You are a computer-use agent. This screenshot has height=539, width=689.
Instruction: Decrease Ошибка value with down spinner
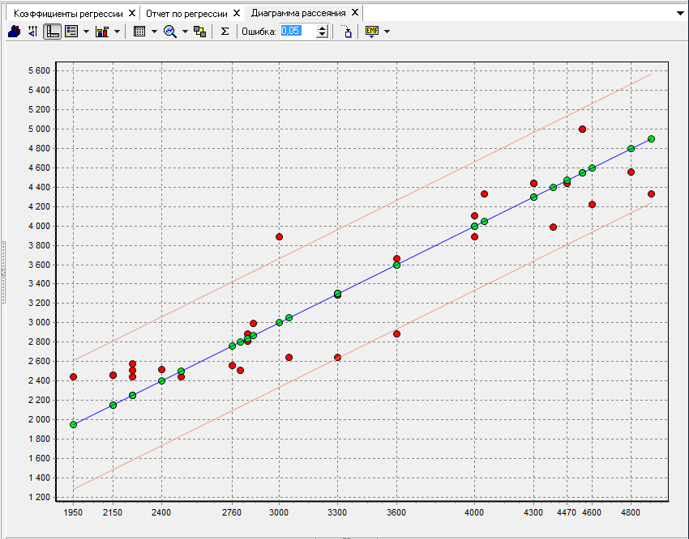(x=323, y=35)
